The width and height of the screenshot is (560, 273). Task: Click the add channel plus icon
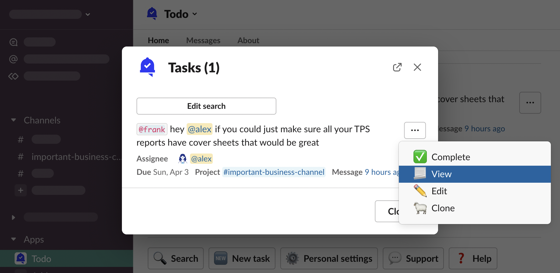coord(21,190)
